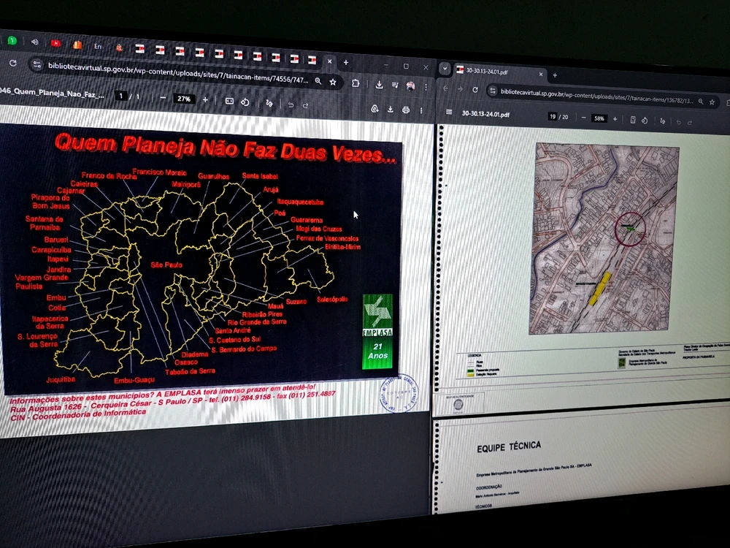Print the left PDF document
This screenshot has height=548, width=730.
pos(406,110)
